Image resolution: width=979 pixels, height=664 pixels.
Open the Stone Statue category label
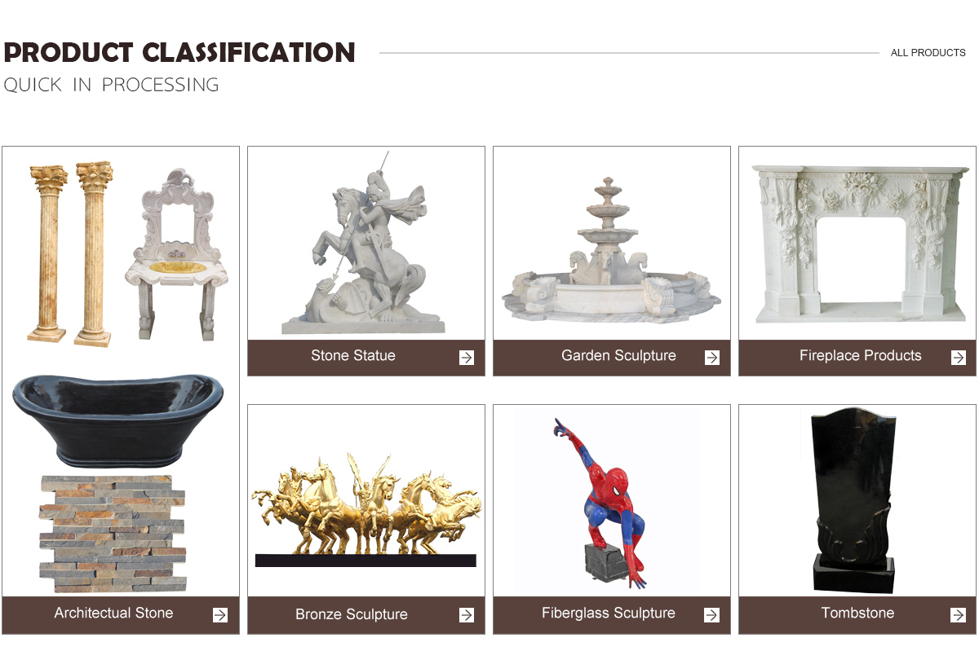(x=353, y=356)
